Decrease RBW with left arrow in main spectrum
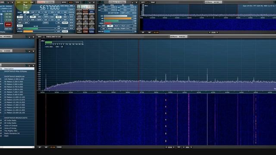 pos(184,147)
